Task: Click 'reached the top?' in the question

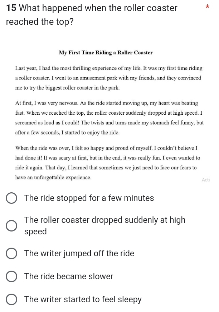Action: click(40, 22)
